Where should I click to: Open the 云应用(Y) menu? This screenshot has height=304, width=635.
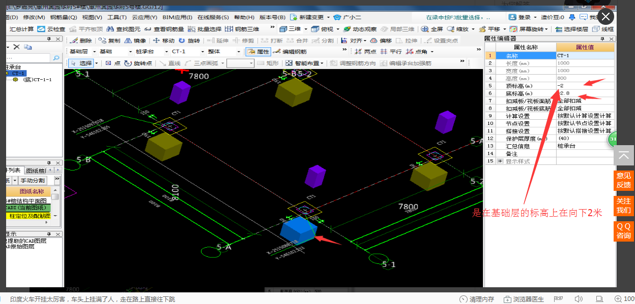click(x=145, y=17)
